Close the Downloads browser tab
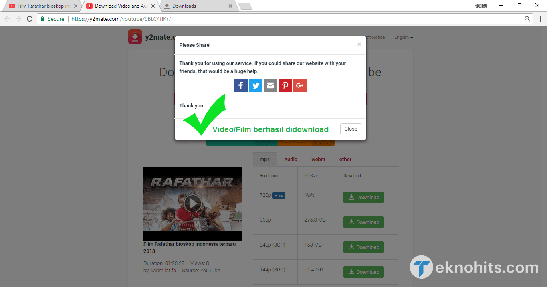 click(x=230, y=6)
